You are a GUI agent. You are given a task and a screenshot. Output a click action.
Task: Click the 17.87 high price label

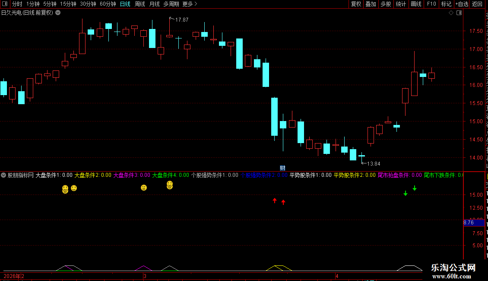182,20
